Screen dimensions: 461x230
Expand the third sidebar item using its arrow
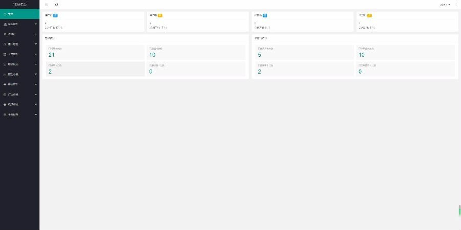35,34
